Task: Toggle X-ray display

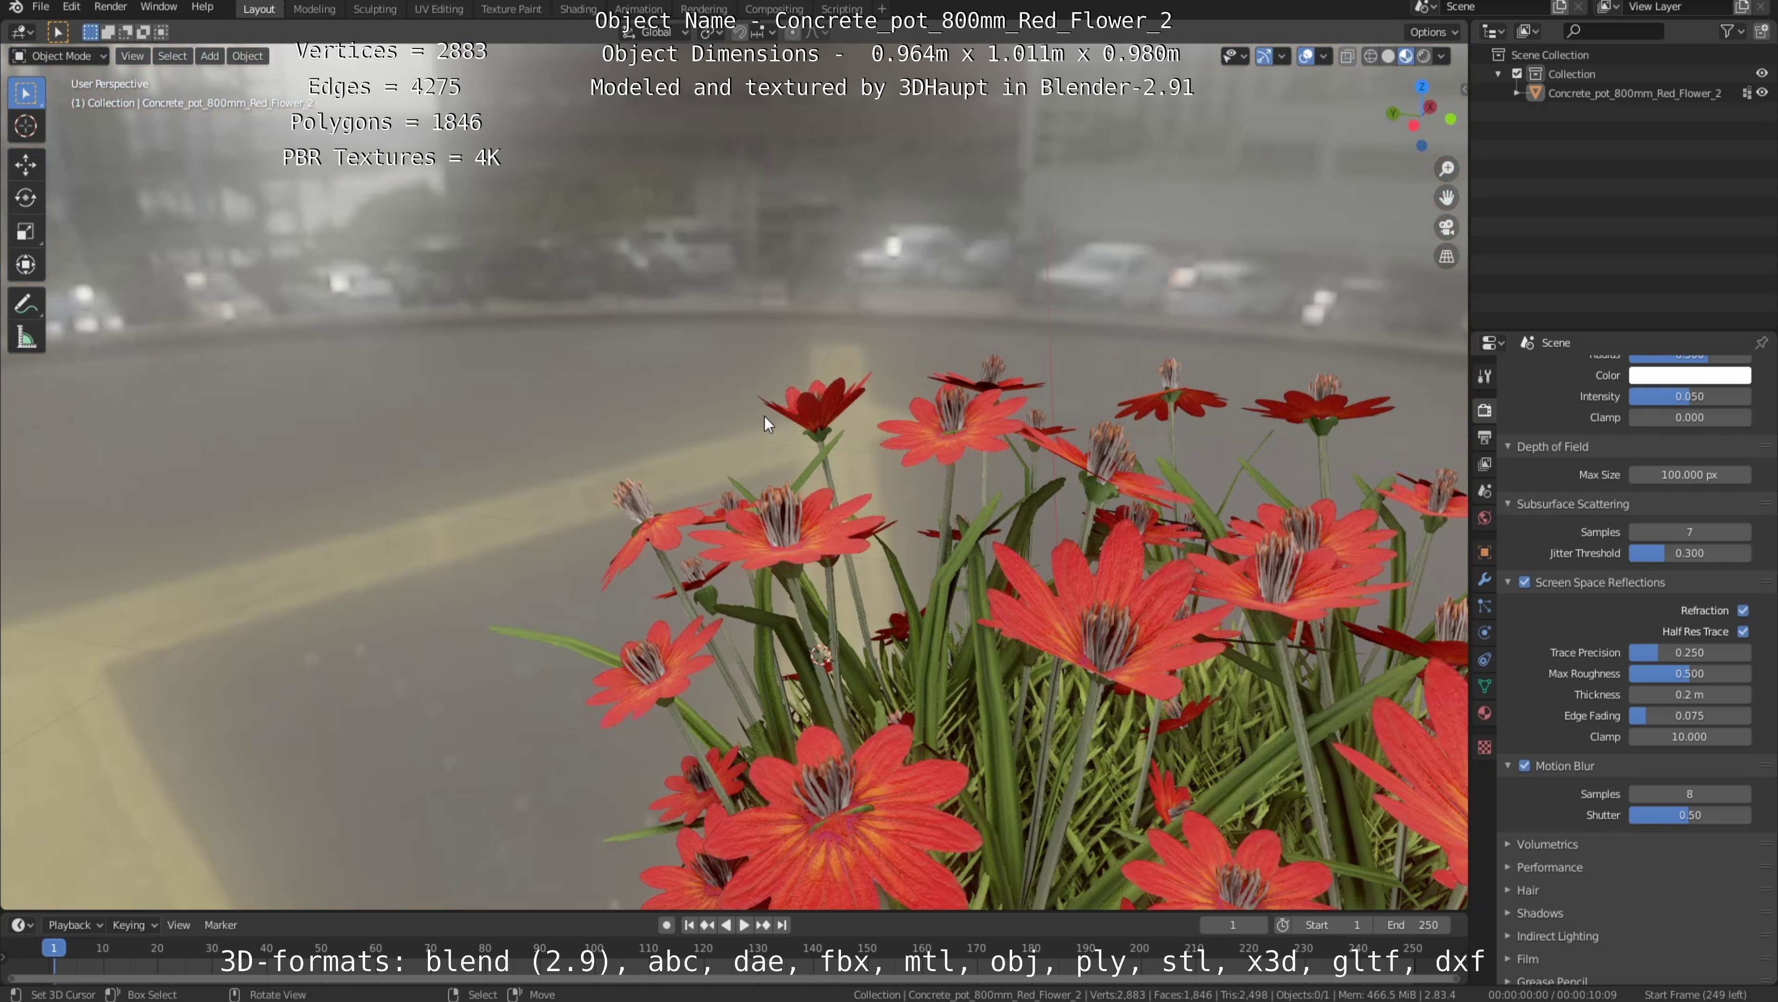Action: 1347,57
